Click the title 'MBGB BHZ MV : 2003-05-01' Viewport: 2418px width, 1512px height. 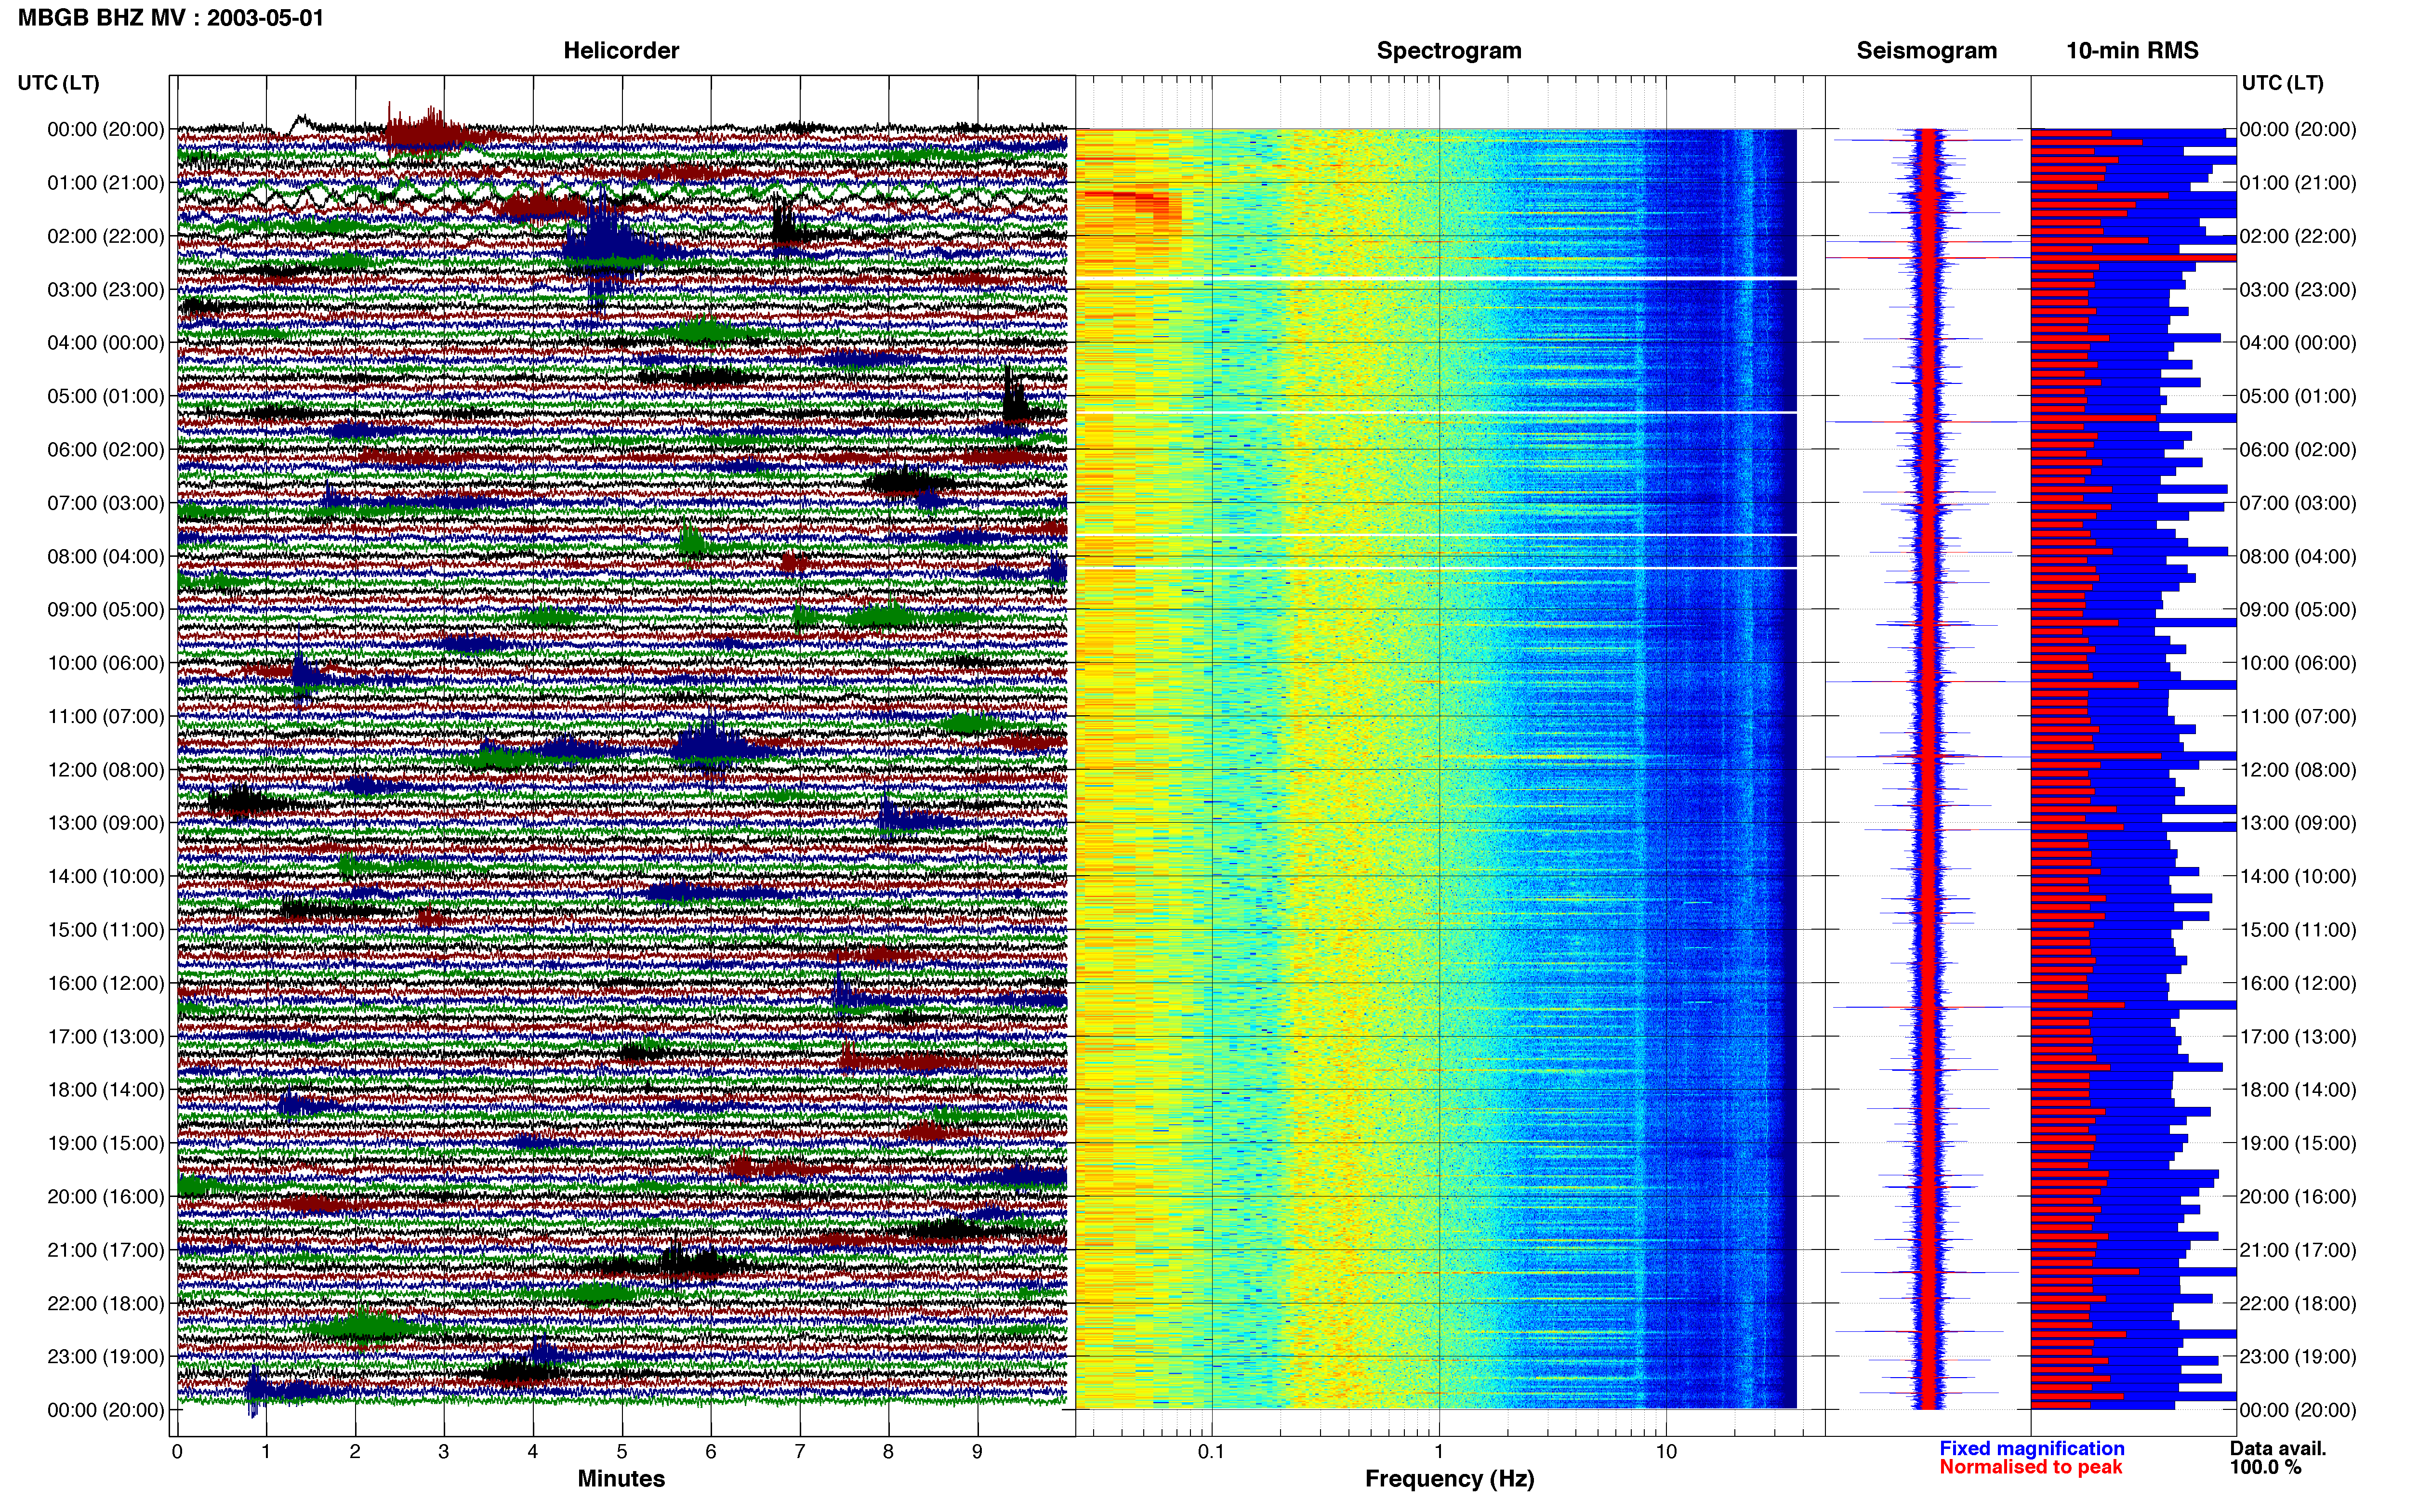click(x=171, y=17)
